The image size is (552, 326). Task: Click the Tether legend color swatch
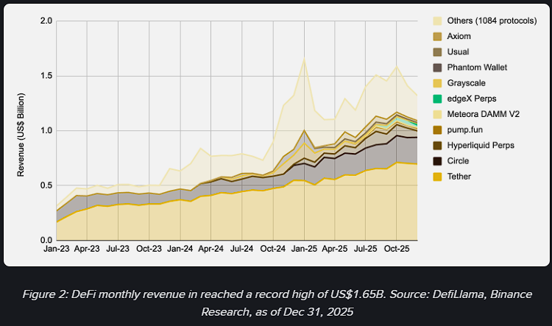coord(438,177)
